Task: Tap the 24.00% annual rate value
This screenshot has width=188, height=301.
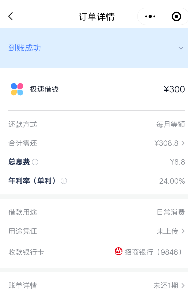Action: click(172, 173)
